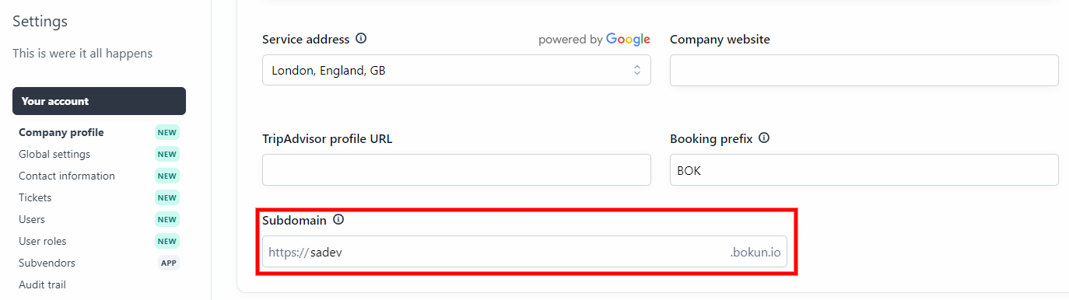Open the Service address dropdown arrows
Screen dimensions: 1069x300
click(x=636, y=70)
